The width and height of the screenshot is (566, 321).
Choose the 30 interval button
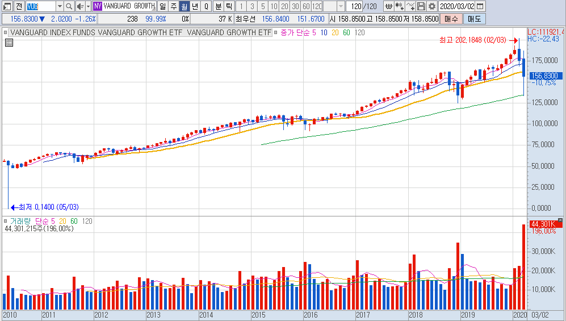pos(296,6)
